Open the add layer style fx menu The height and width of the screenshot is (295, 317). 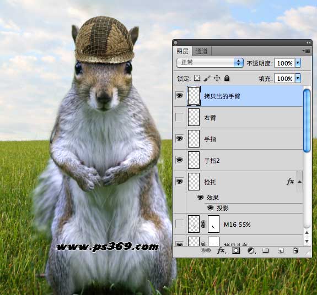[222, 250]
